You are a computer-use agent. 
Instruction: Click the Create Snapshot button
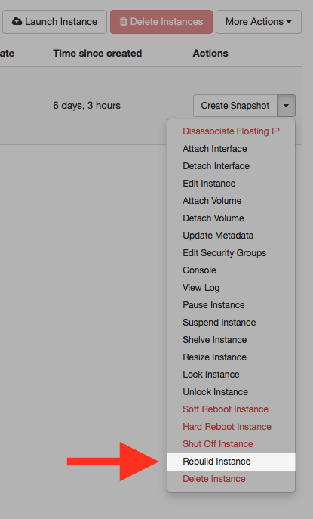[x=235, y=106]
